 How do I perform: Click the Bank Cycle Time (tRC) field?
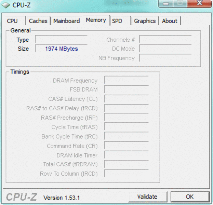(x=127, y=136)
